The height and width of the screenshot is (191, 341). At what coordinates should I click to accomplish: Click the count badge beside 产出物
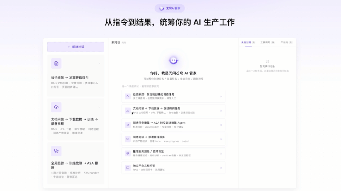[x=291, y=42]
